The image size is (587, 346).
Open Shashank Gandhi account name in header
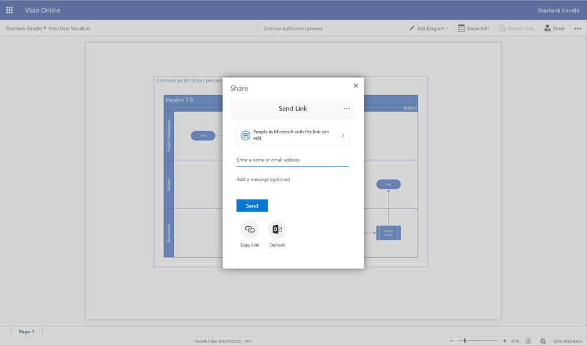[558, 10]
